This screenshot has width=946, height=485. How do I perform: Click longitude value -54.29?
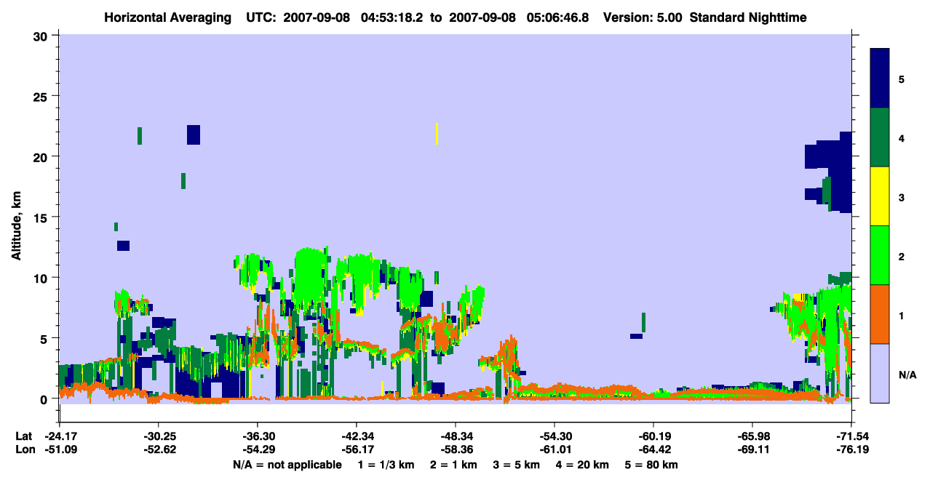click(x=257, y=449)
